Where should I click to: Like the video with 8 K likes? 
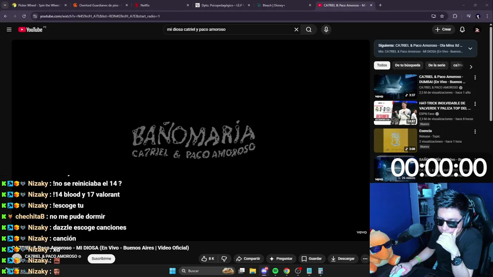pos(208,259)
